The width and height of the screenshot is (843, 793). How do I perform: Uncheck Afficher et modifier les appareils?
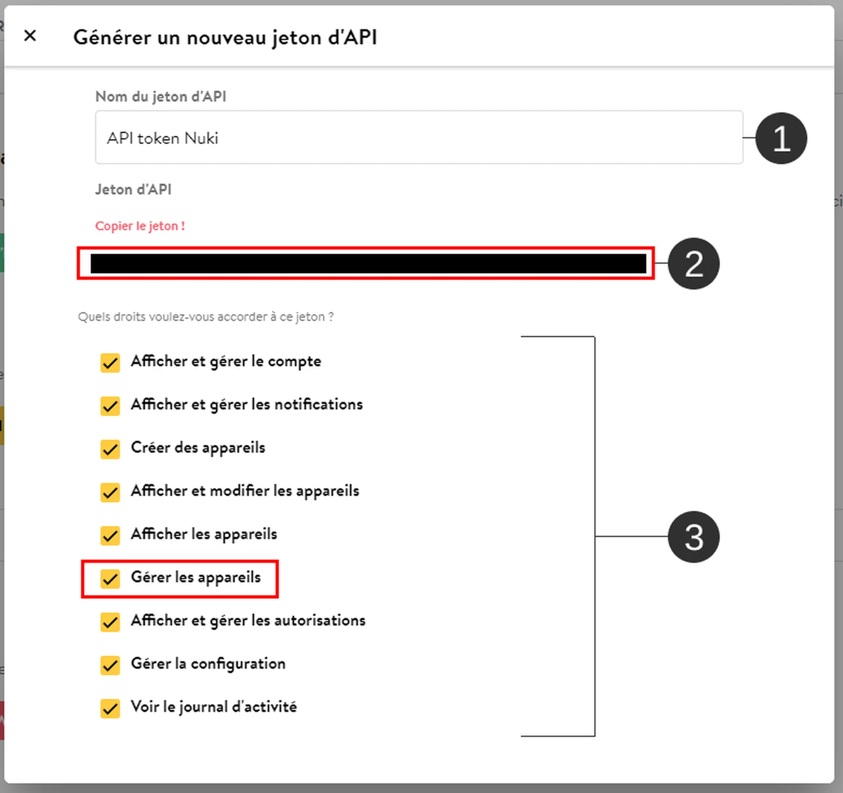point(110,492)
